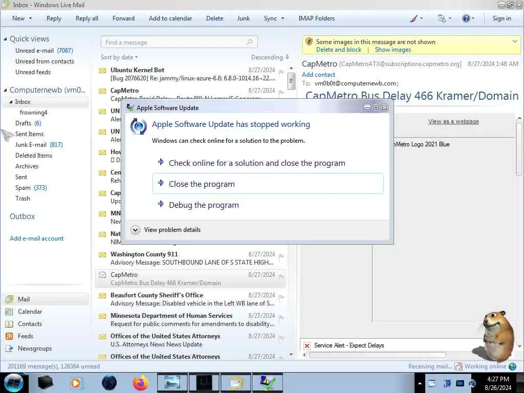Toggle flag on Washington County 911 message
Image resolution: width=524 pixels, height=393 pixels.
point(281,256)
